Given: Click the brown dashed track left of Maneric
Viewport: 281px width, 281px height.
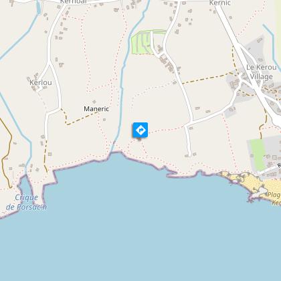Looking at the screenshot, I should pos(80,118).
